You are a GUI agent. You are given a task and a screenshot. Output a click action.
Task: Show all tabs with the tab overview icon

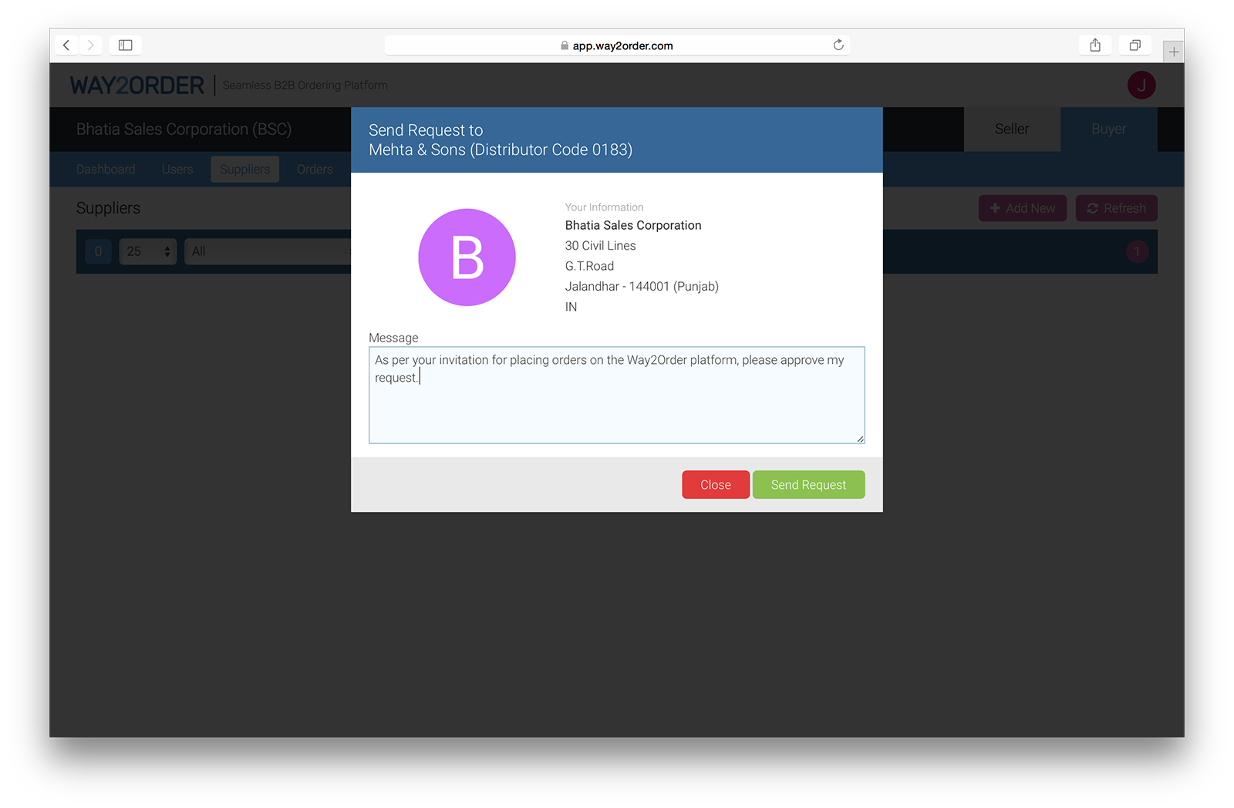point(1135,45)
